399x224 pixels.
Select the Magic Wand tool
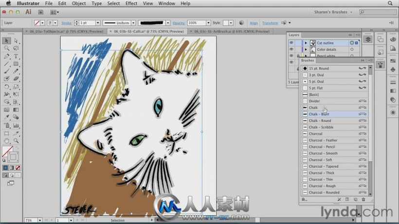(x=7, y=48)
